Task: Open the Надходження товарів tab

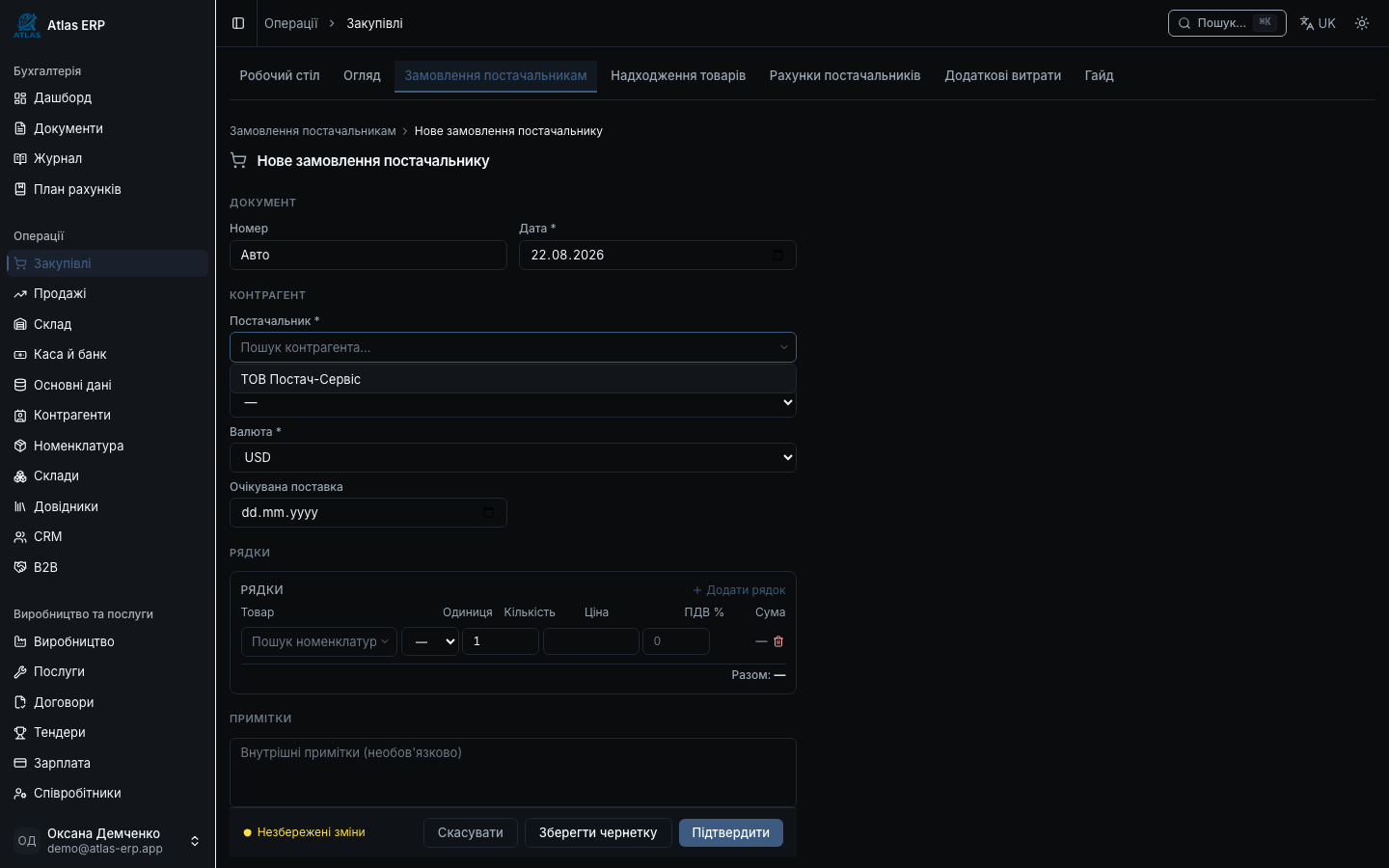Action: [x=678, y=75]
